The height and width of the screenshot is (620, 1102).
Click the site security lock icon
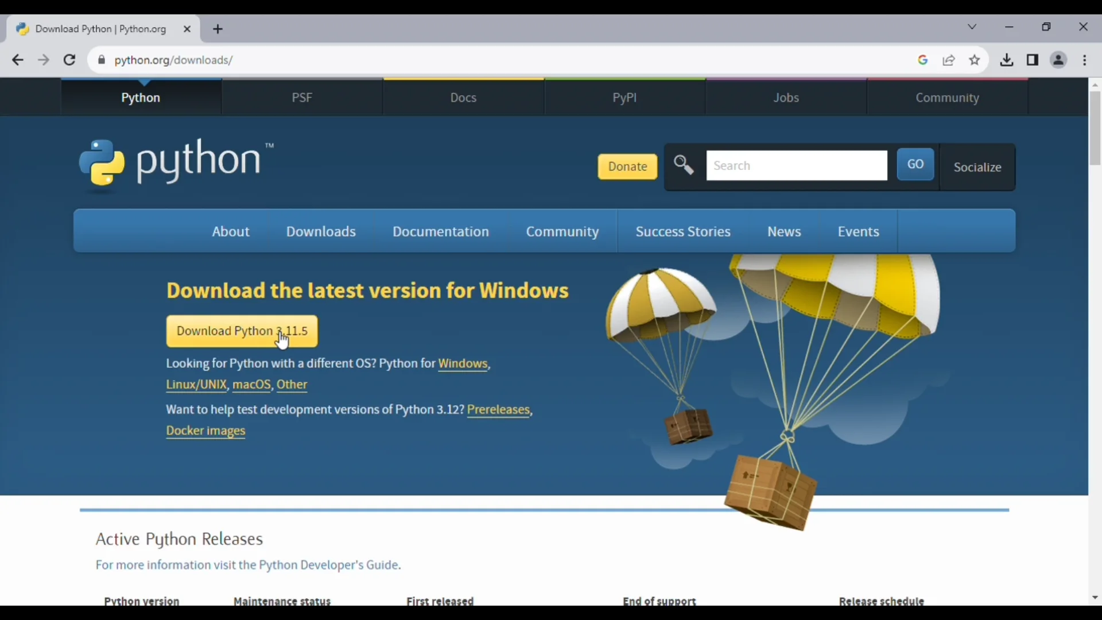point(102,60)
